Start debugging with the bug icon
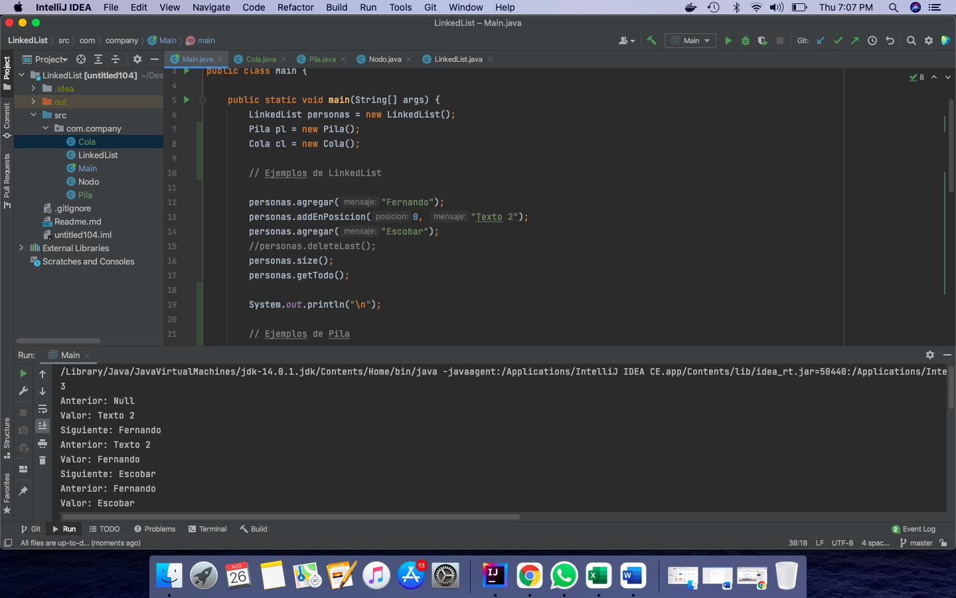This screenshot has width=956, height=598. point(745,41)
